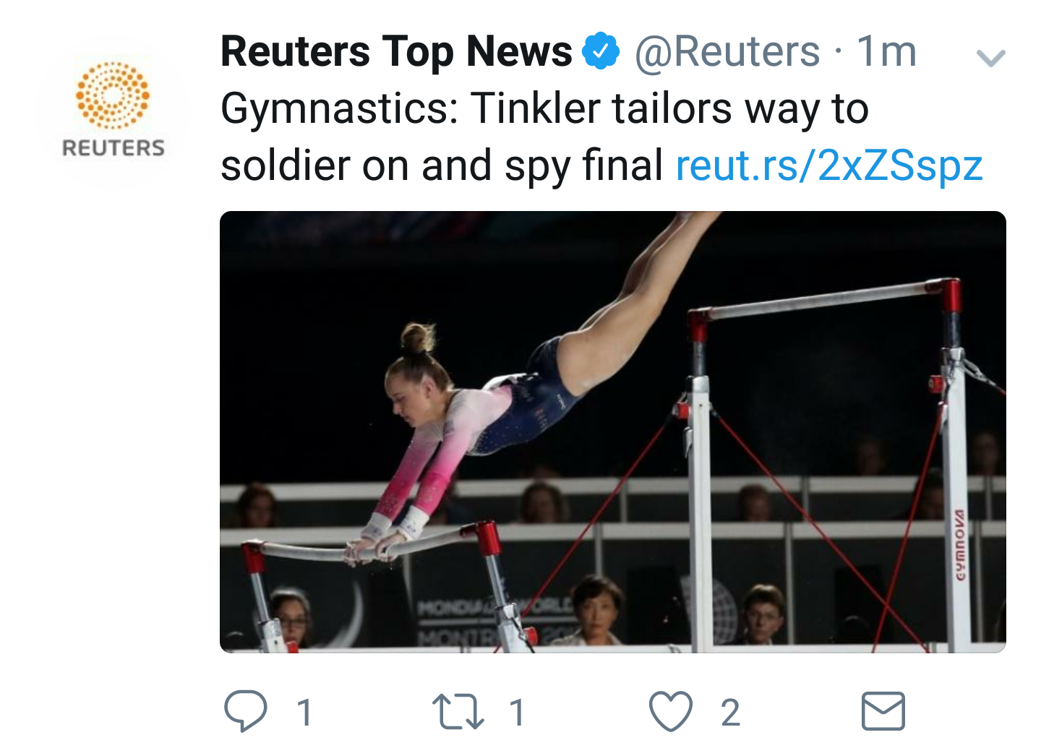Click the reply speech bubble icon
The height and width of the screenshot is (748, 1041).
246,711
